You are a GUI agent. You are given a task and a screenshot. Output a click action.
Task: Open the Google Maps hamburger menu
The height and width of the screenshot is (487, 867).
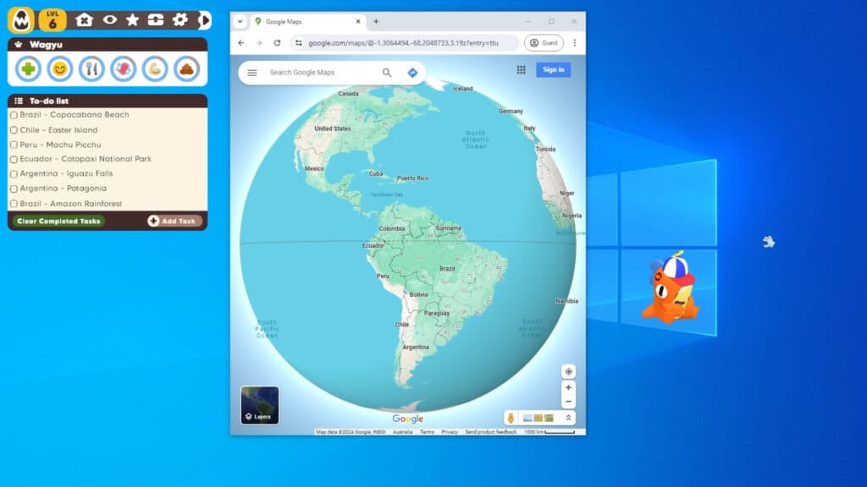click(x=251, y=73)
